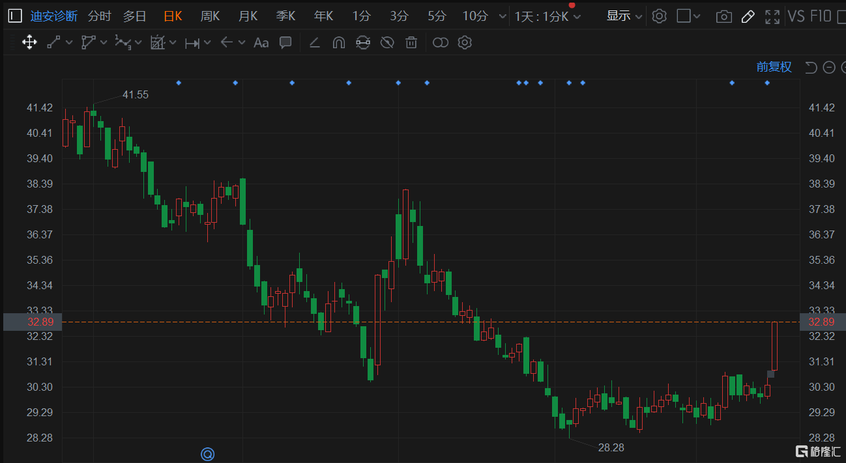Select the angle eraser drawing tool

pos(314,43)
